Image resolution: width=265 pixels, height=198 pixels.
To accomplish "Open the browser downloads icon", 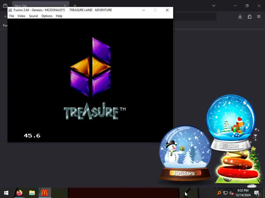I will 240,16.
